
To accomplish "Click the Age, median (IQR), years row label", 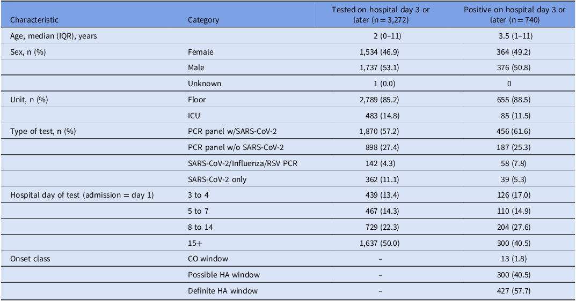I will [54, 36].
